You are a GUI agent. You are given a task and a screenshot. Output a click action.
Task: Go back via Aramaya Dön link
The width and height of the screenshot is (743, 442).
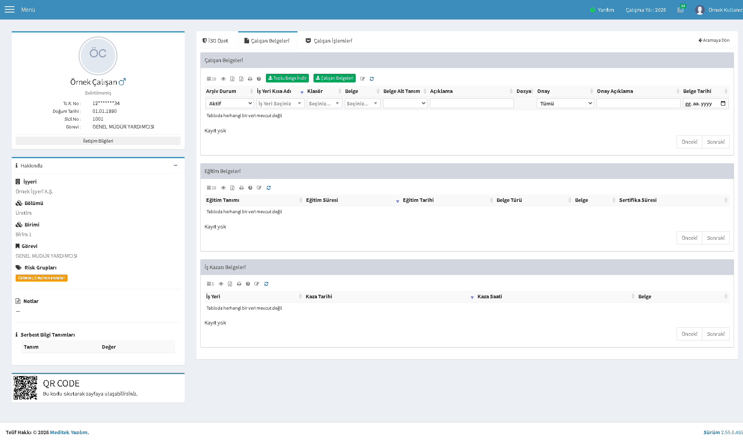(714, 40)
